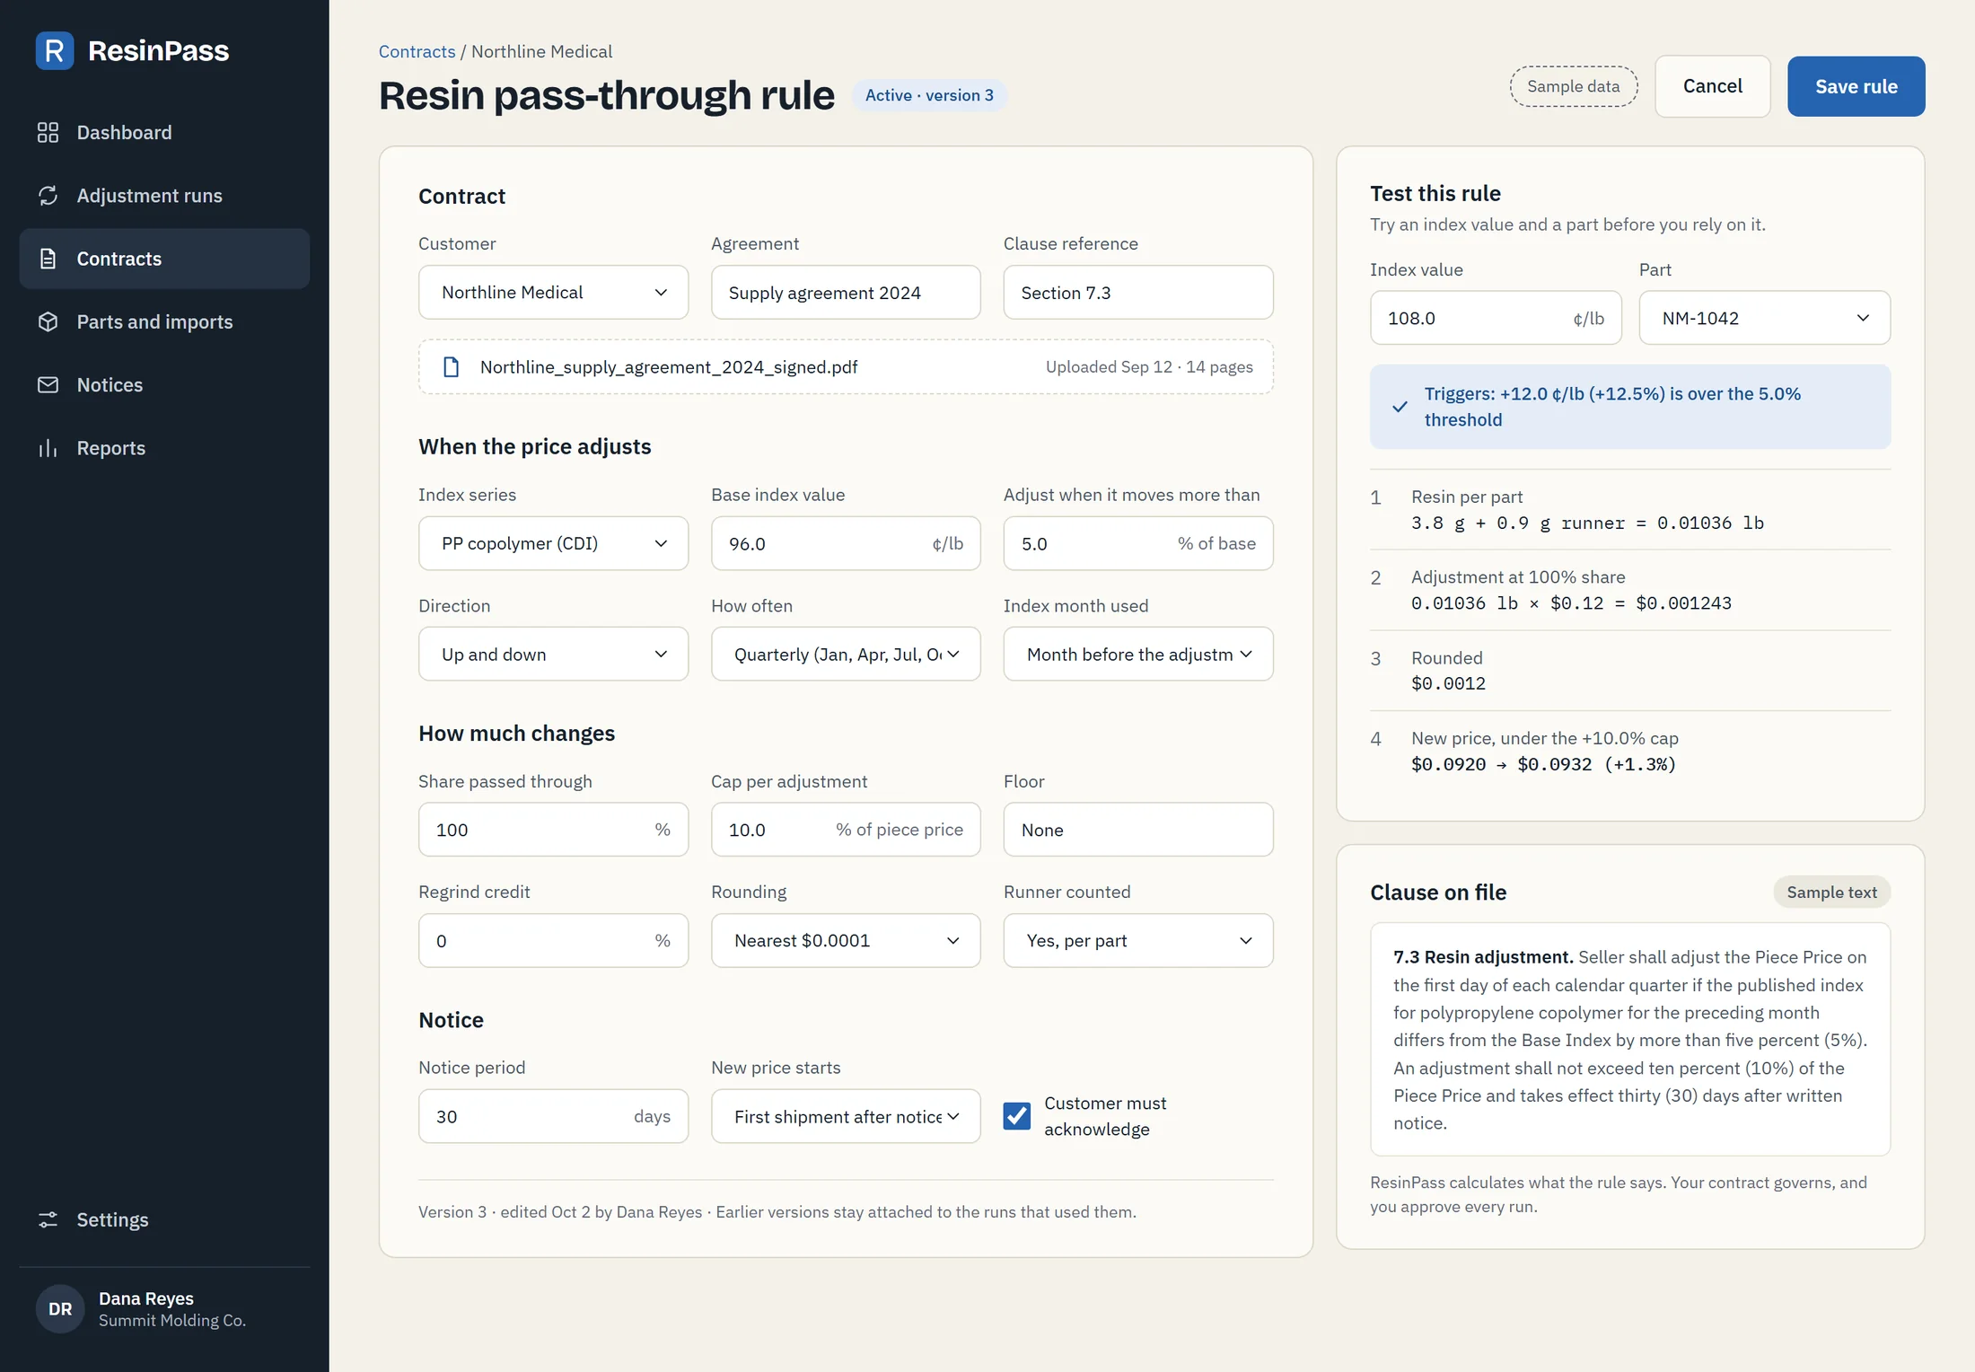Open Adjustment runs in sidebar
Viewport: 1975px width, 1372px height.
pos(164,196)
